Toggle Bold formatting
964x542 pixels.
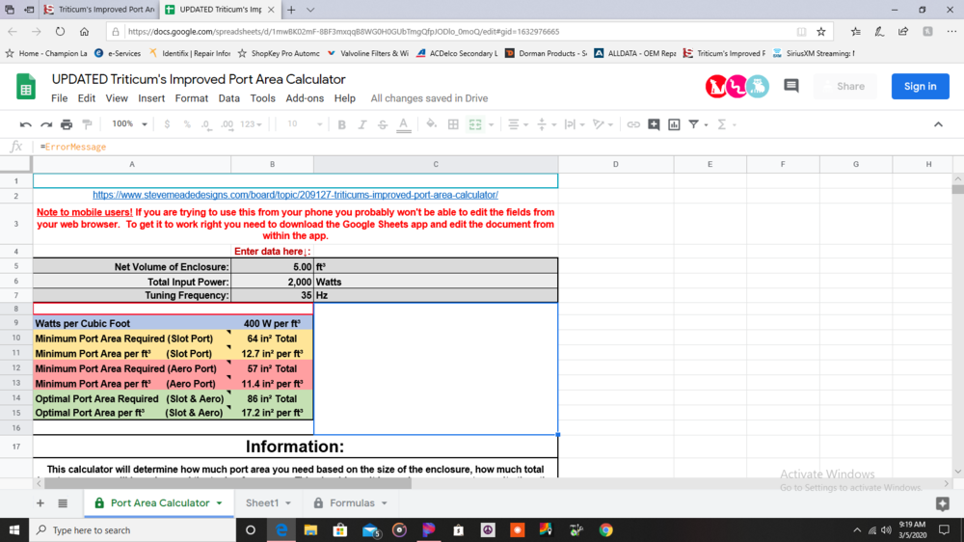[342, 124]
